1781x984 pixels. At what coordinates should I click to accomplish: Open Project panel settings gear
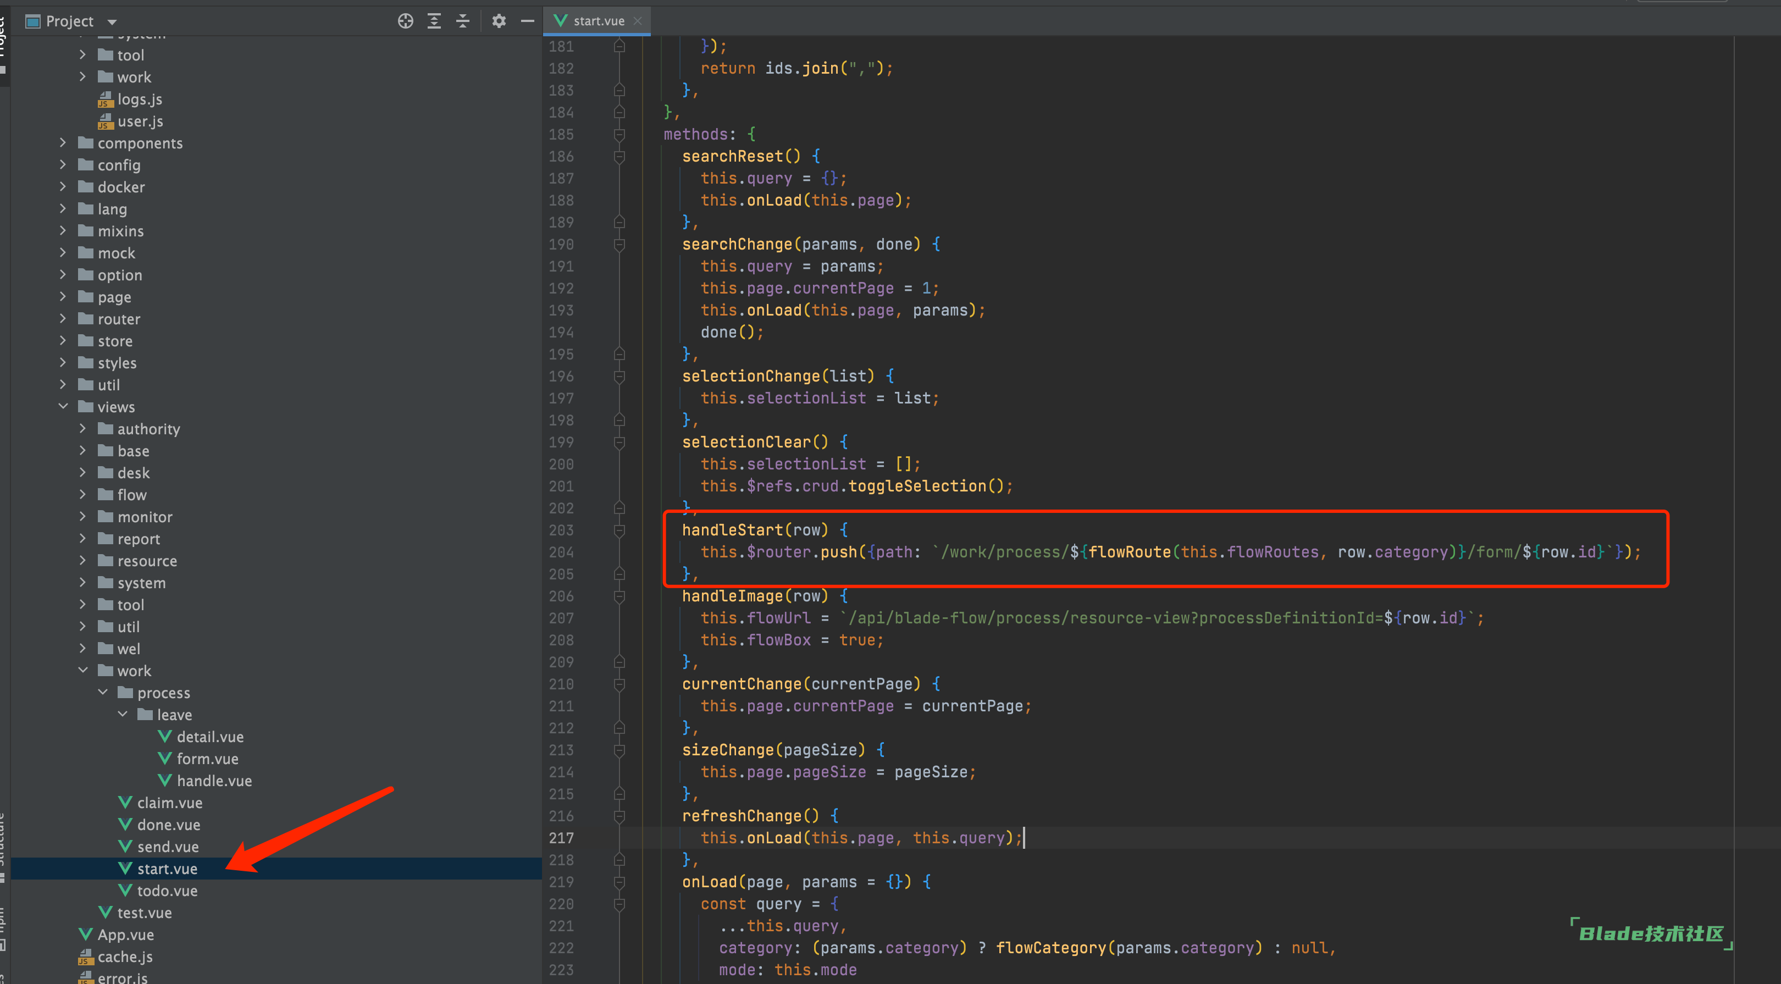pyautogui.click(x=499, y=21)
